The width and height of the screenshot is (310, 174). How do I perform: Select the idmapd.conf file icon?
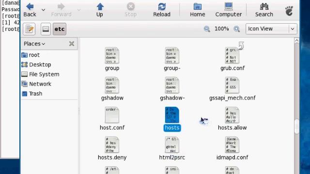click(x=232, y=145)
